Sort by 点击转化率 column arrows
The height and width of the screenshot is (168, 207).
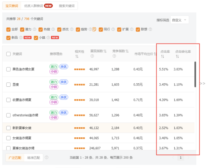[177, 56]
